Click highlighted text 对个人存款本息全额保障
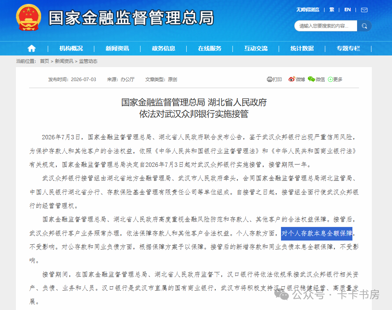 [316, 234]
